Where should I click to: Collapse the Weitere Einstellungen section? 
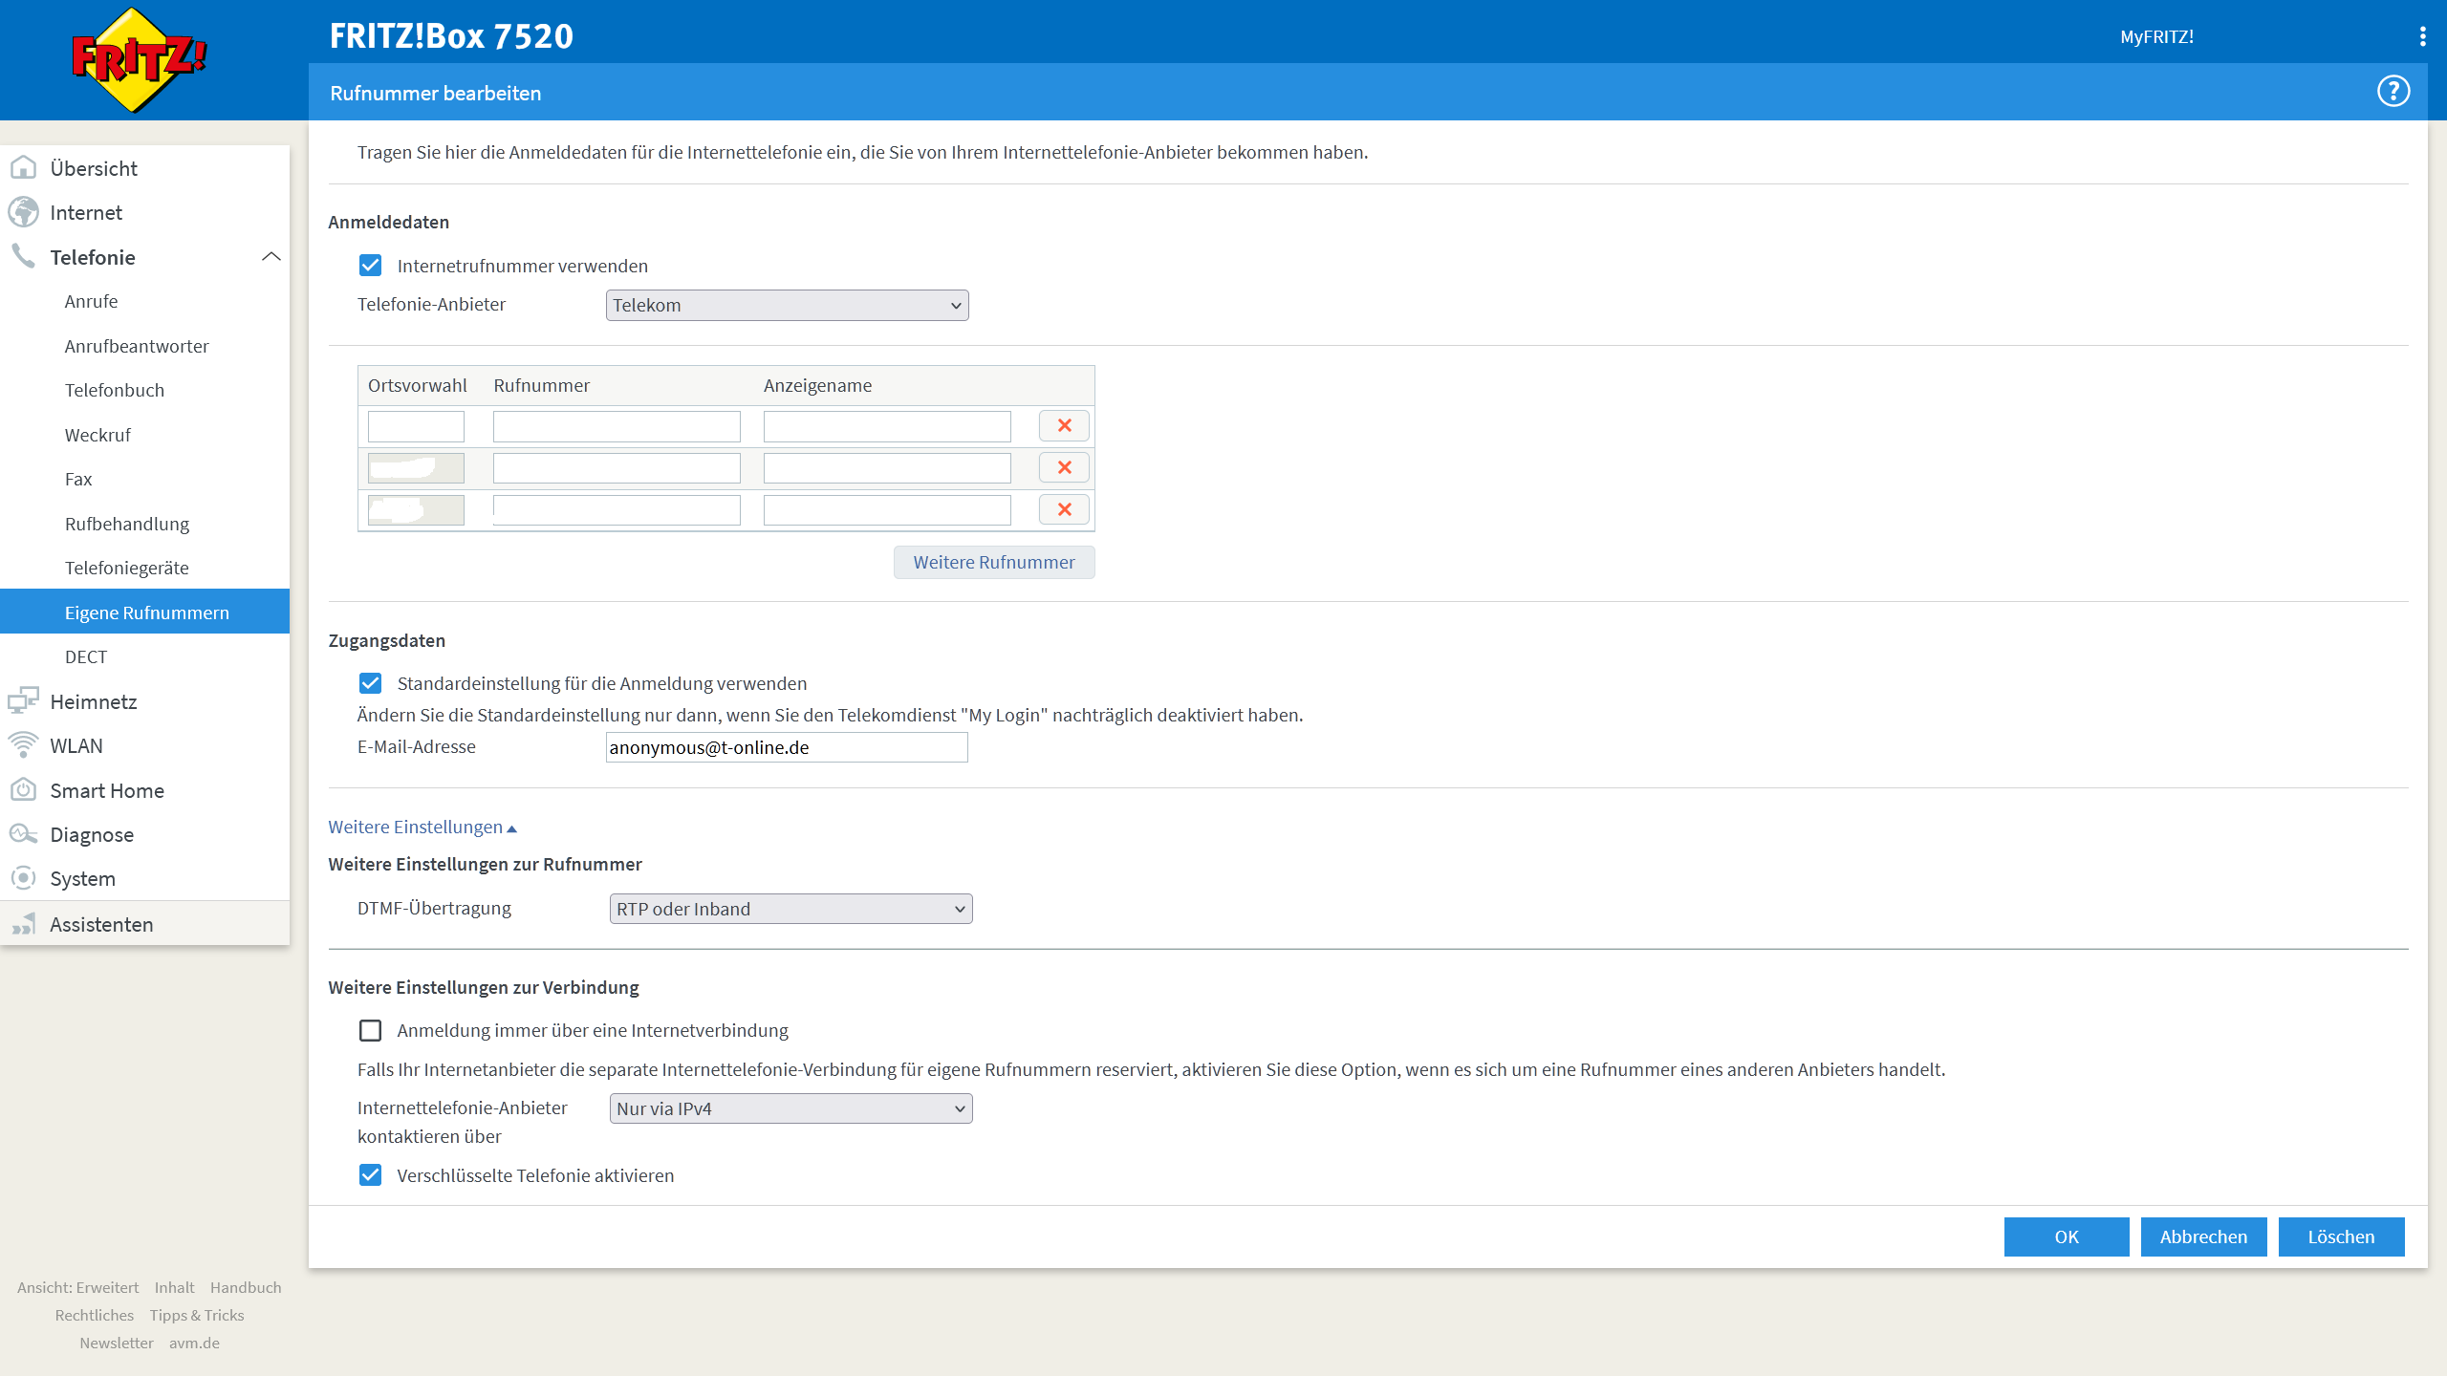click(422, 828)
